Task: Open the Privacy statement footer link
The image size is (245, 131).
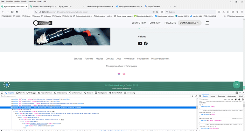Action: pyautogui.click(x=160, y=59)
